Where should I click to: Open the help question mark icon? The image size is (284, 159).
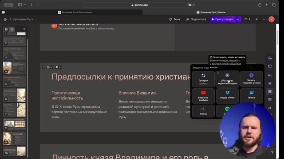coord(272,152)
